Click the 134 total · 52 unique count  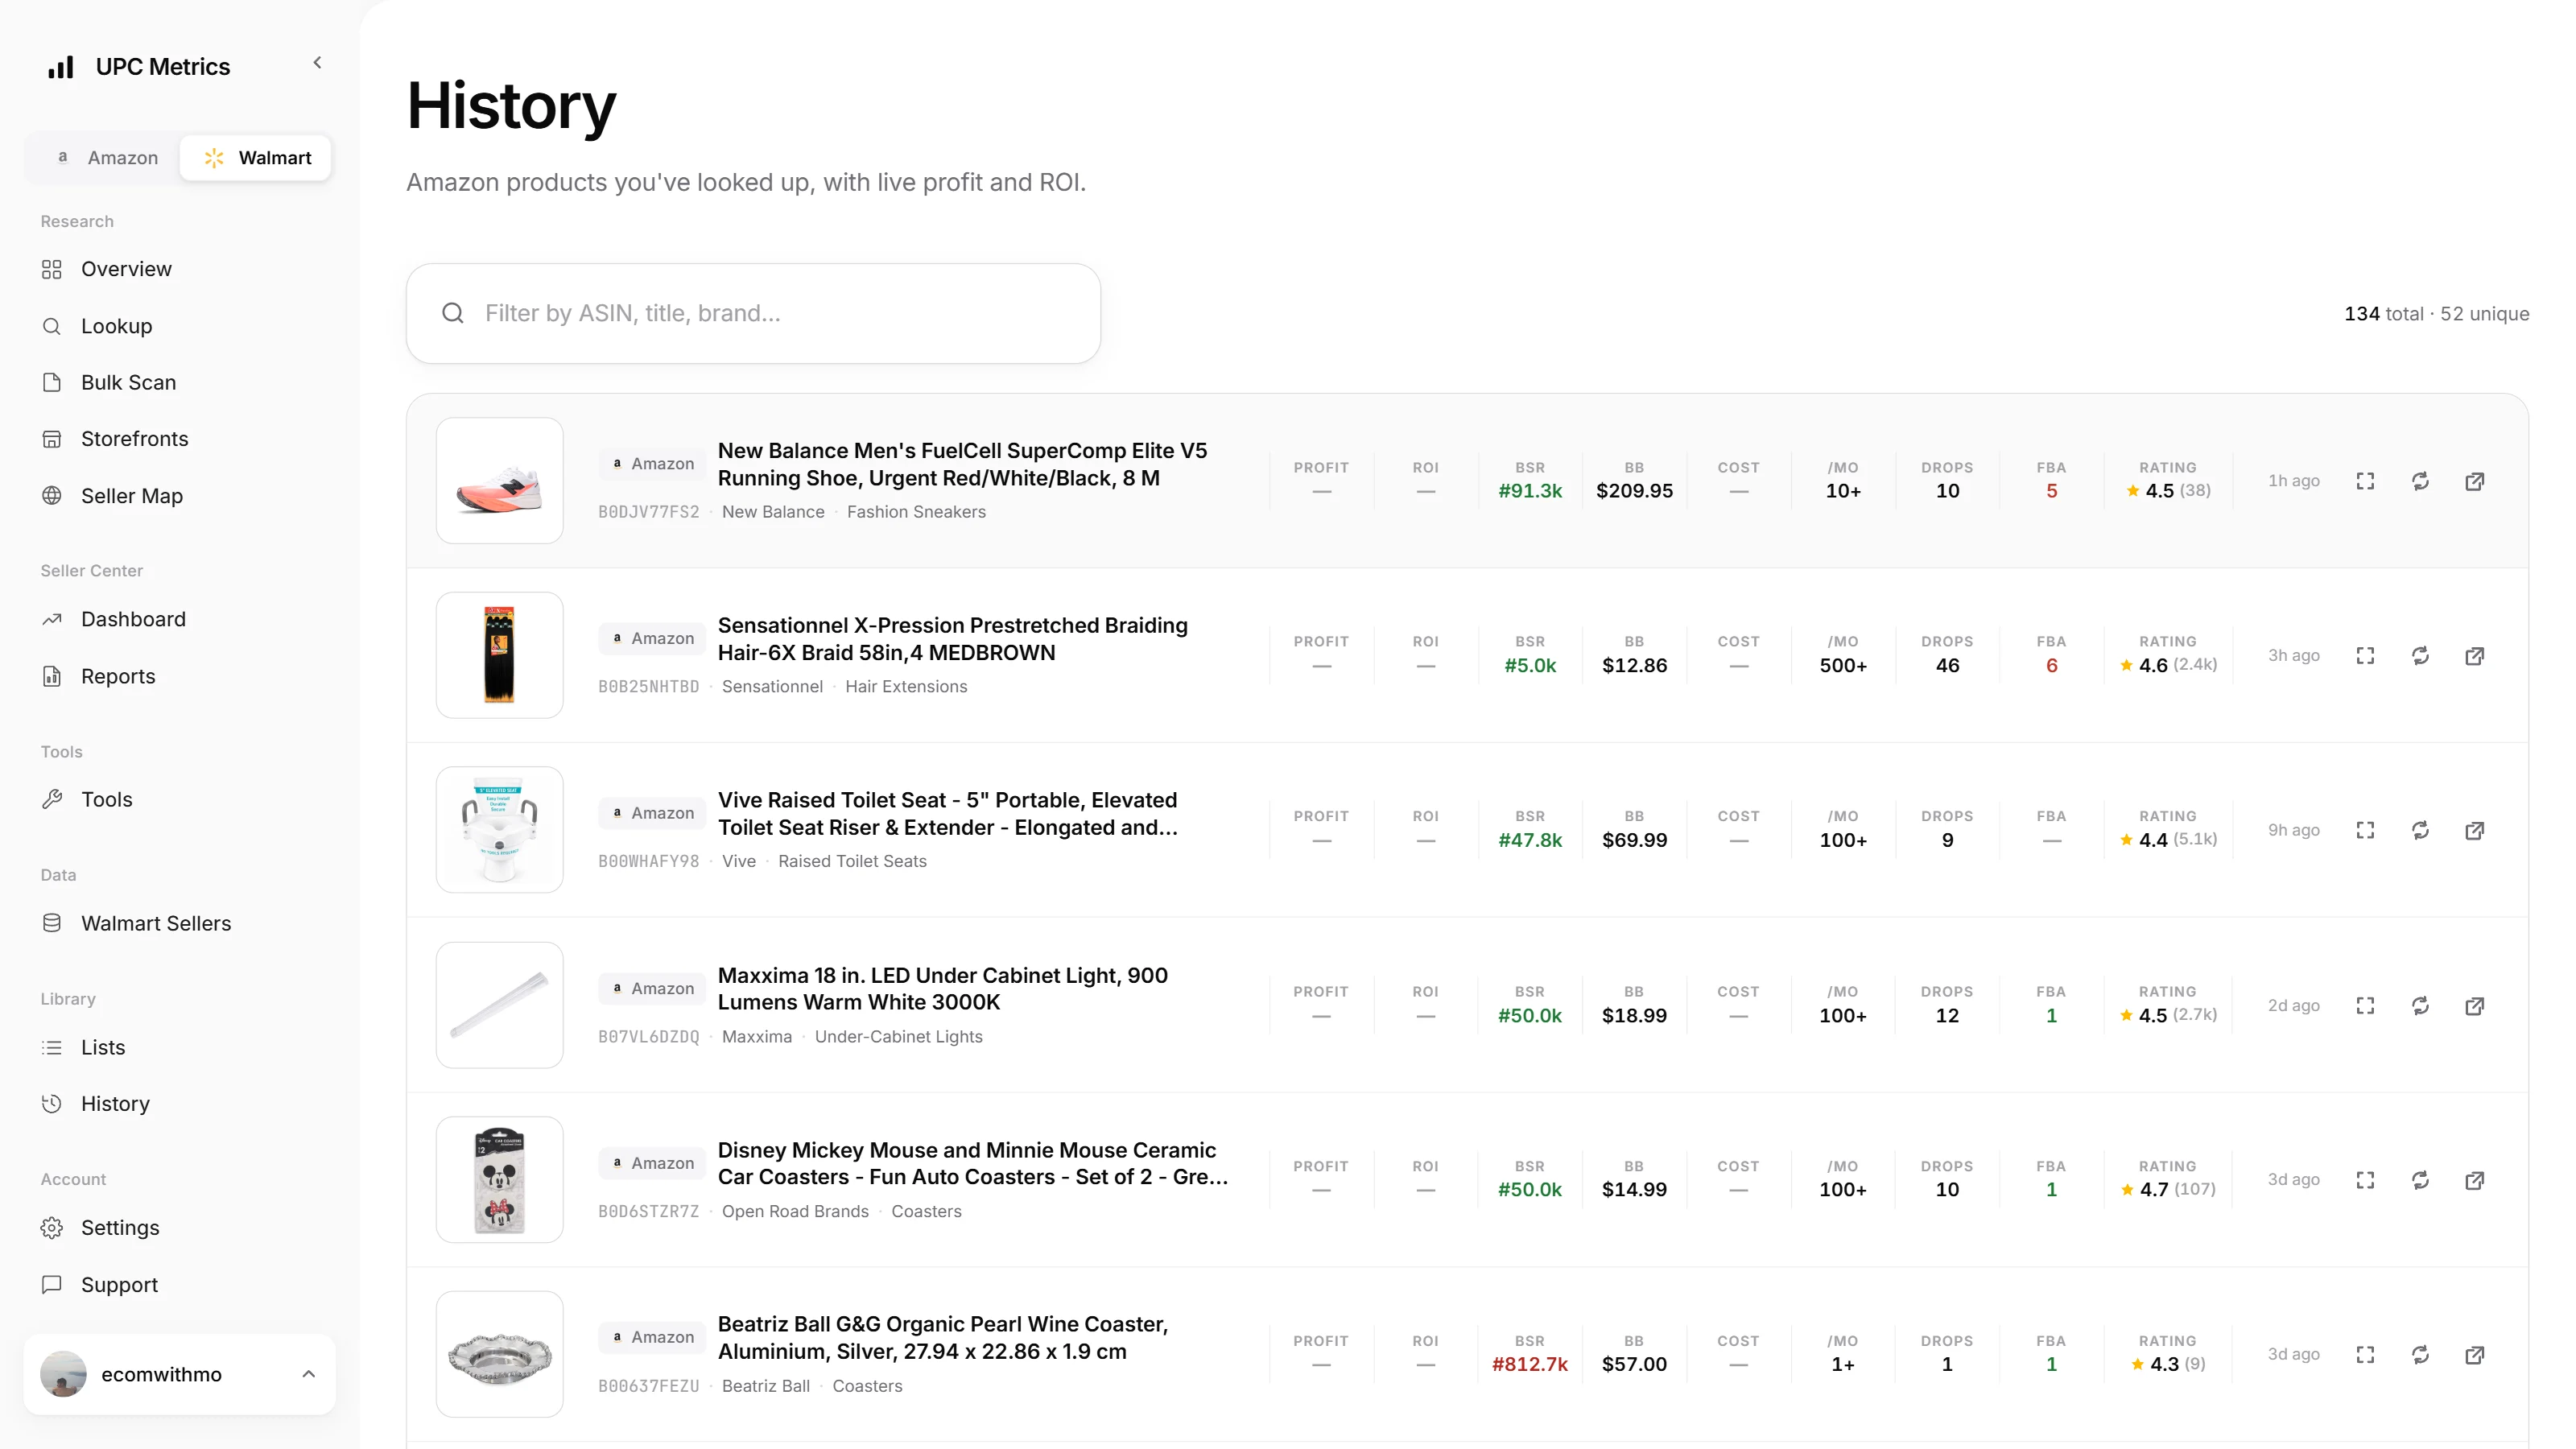pos(2436,314)
